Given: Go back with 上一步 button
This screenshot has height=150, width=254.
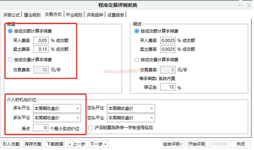Looking at the screenshot, I should 77,144.
